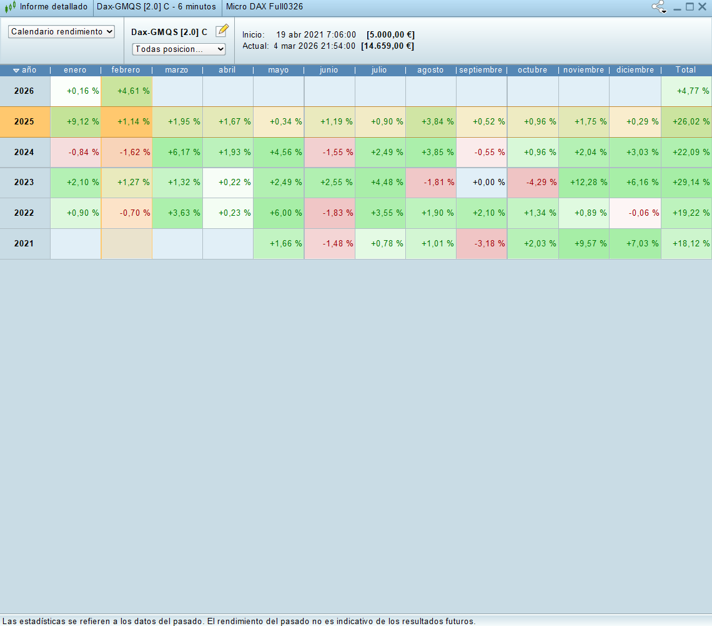Select the 2021 year row label
712x626 pixels.
tap(24, 243)
